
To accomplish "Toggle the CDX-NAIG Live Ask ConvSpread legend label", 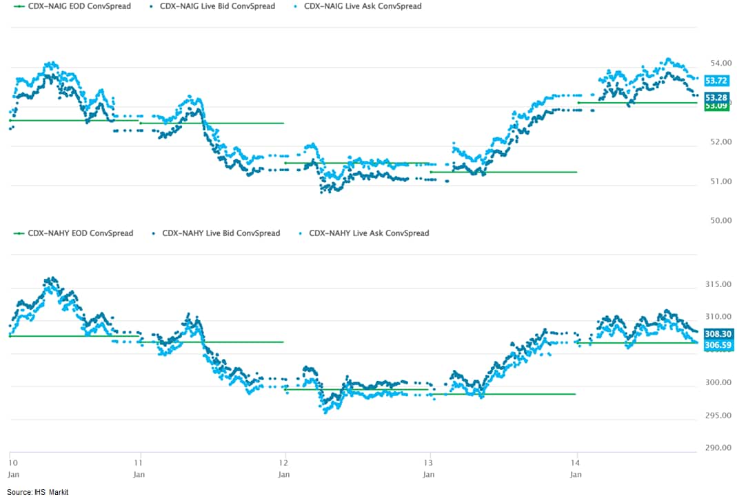I will tap(363, 6).
